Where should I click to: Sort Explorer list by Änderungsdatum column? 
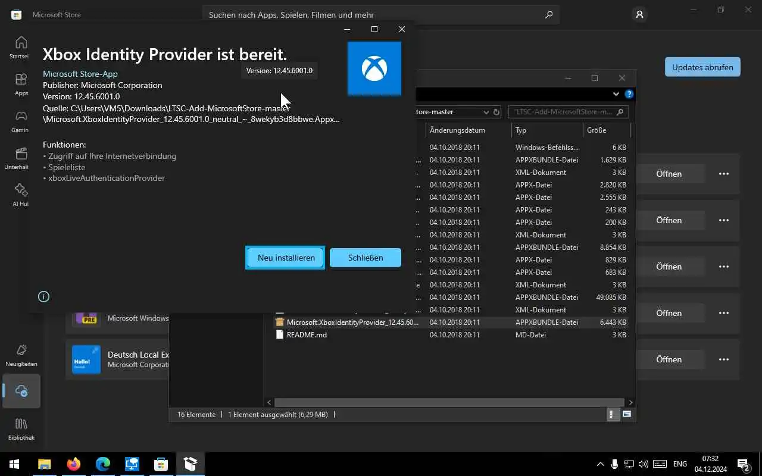469,130
